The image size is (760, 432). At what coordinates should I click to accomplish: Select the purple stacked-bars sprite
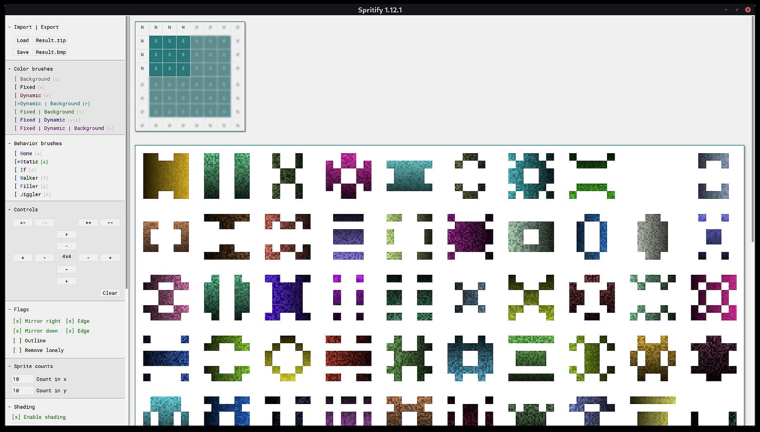pyautogui.click(x=348, y=237)
